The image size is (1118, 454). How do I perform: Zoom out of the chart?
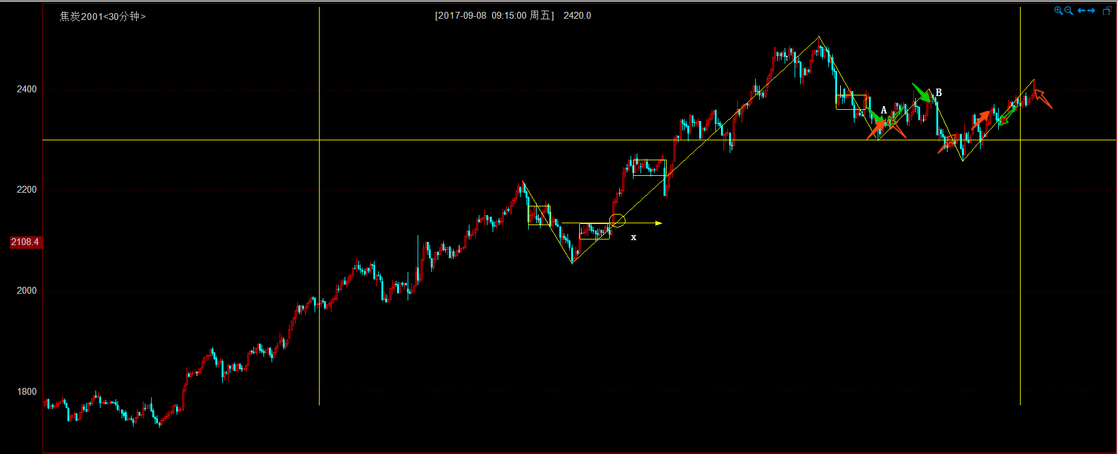click(1068, 11)
